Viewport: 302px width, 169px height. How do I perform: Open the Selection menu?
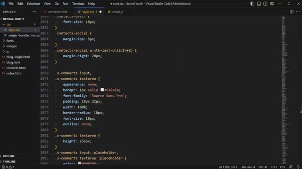click(33, 4)
